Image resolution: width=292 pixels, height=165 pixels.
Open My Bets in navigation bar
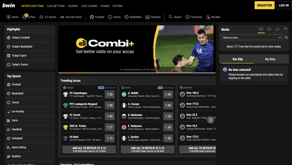pos(213,17)
